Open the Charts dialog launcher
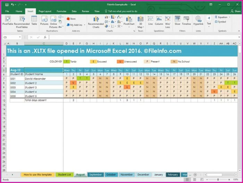Viewport: 243px width, 183px height. (134, 31)
